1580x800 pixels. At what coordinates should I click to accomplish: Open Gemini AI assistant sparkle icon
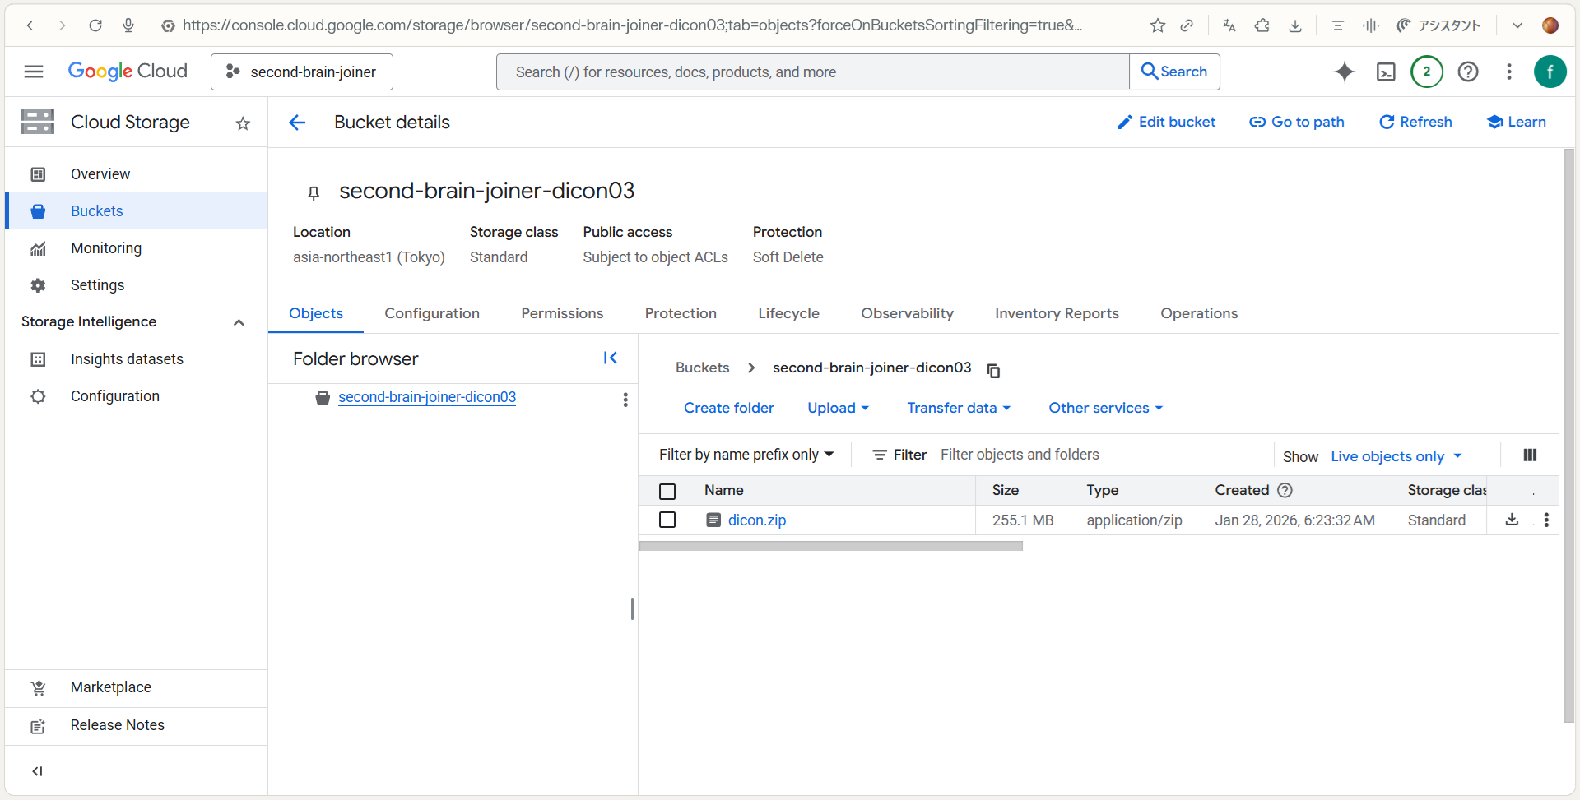click(1344, 72)
